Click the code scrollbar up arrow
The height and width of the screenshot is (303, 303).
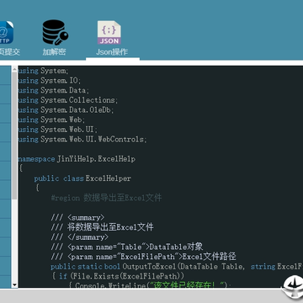[14, 69]
